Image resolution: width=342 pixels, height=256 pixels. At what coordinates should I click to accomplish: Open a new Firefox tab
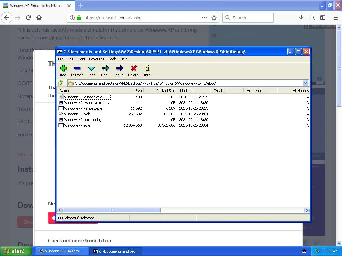pyautogui.click(x=80, y=5)
